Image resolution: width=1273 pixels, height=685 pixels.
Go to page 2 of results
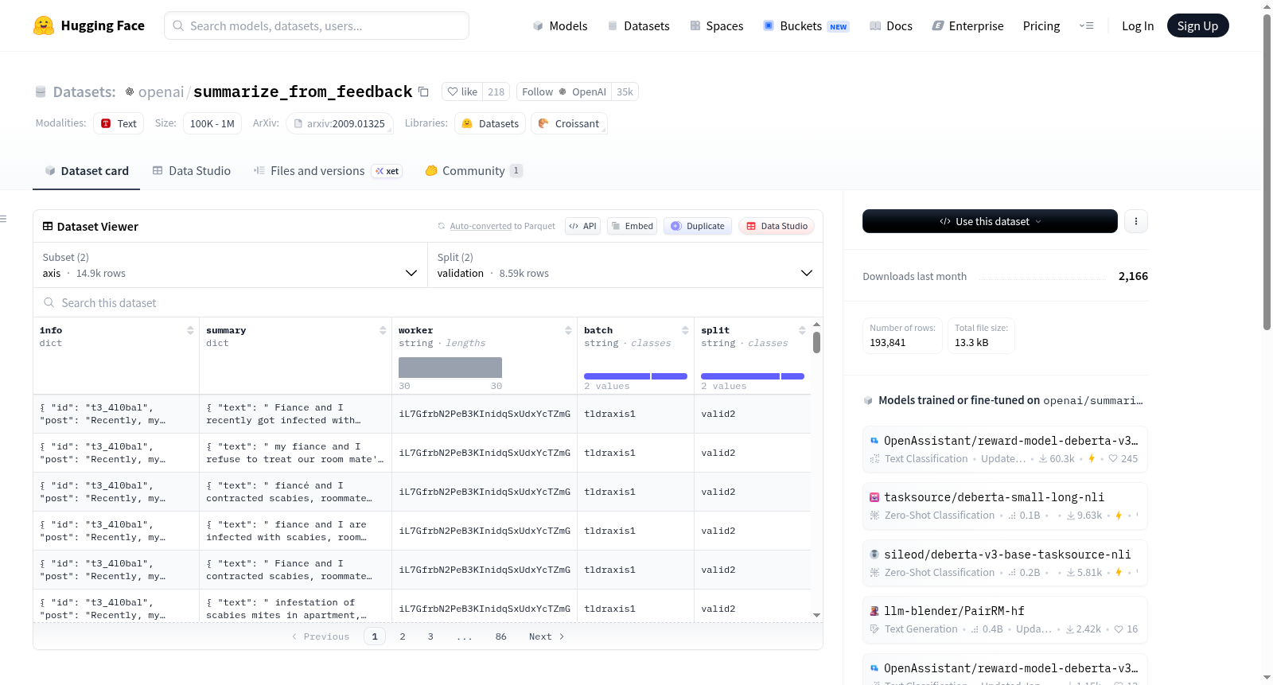(403, 636)
